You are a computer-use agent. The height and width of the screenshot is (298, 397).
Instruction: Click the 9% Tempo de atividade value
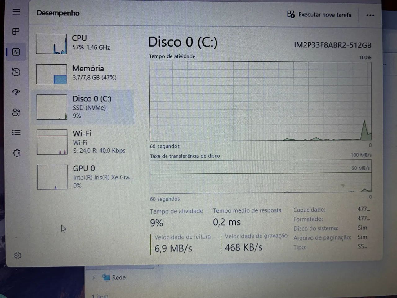pyautogui.click(x=157, y=223)
